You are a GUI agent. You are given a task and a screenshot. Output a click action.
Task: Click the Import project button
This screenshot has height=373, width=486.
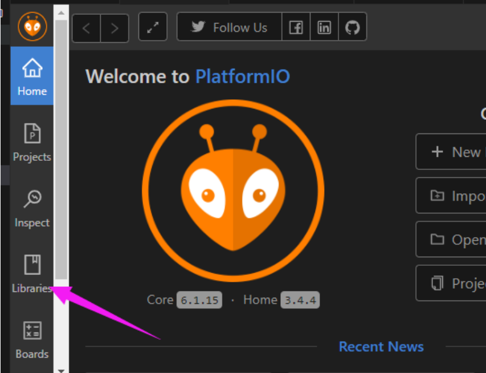point(451,196)
